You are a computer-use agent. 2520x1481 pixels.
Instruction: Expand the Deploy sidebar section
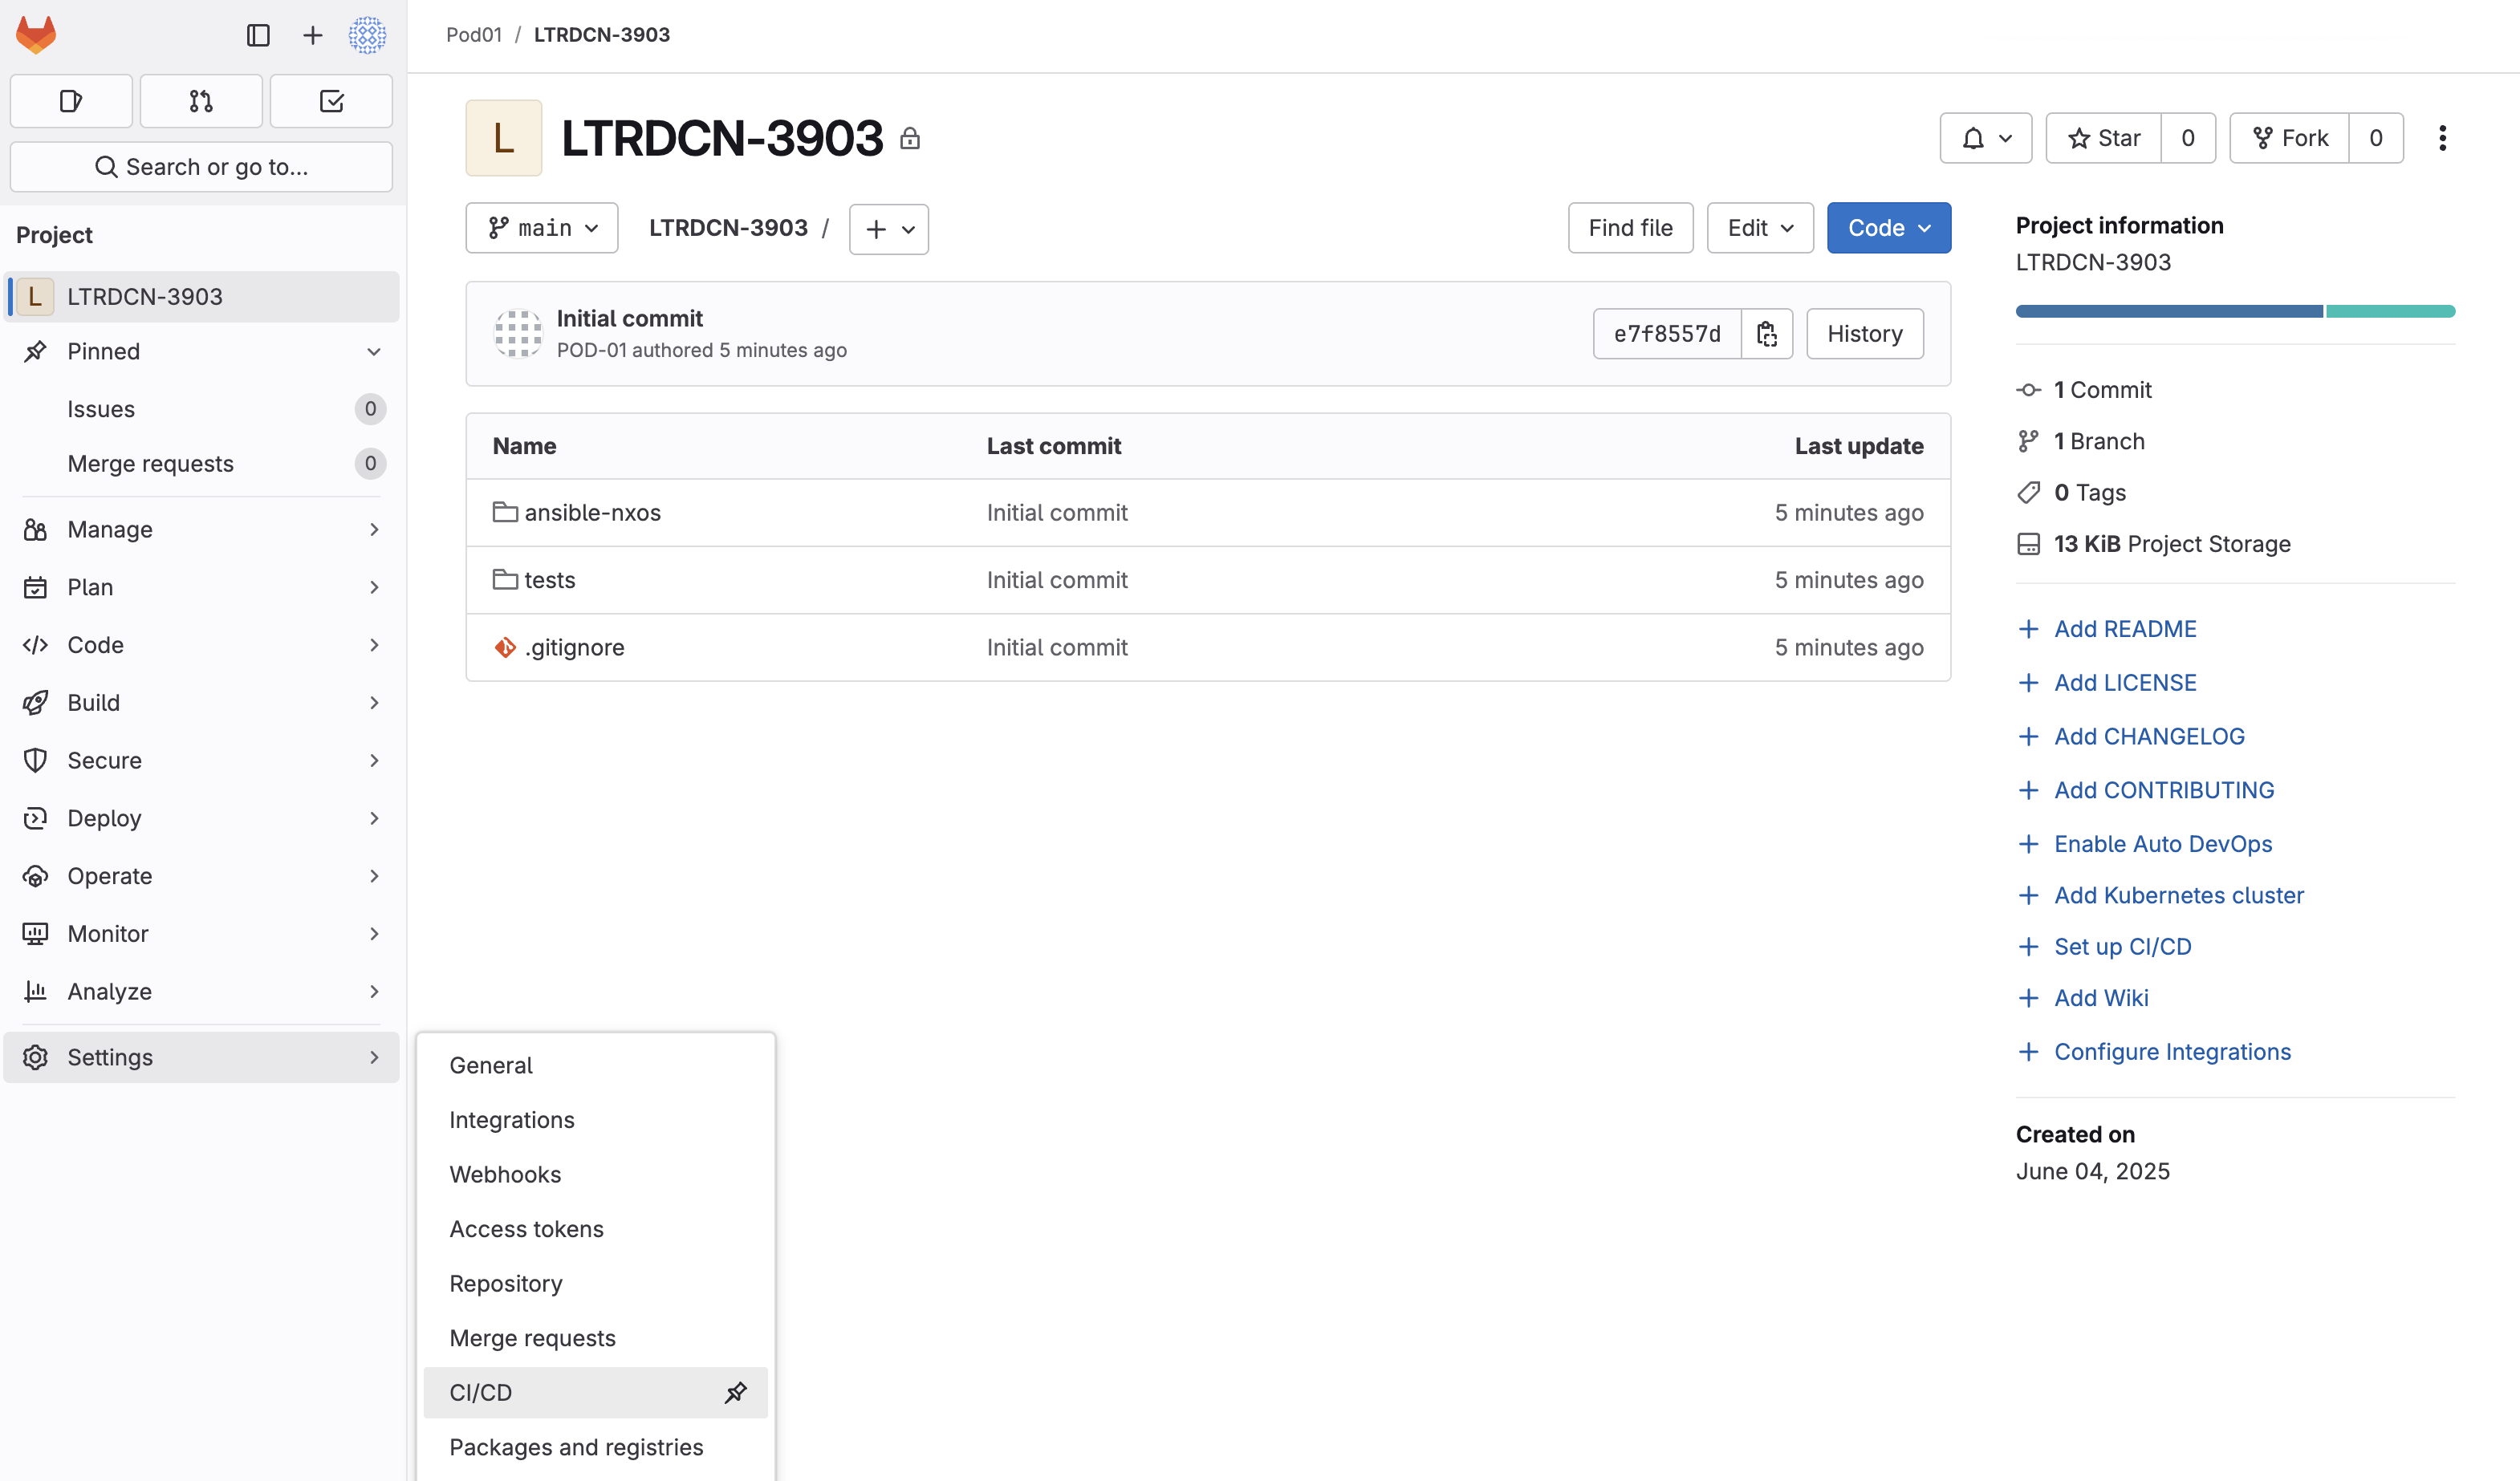(201, 818)
